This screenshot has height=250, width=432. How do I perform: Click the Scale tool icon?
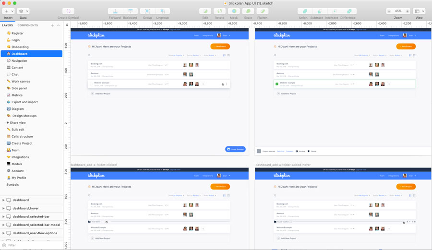(248, 11)
